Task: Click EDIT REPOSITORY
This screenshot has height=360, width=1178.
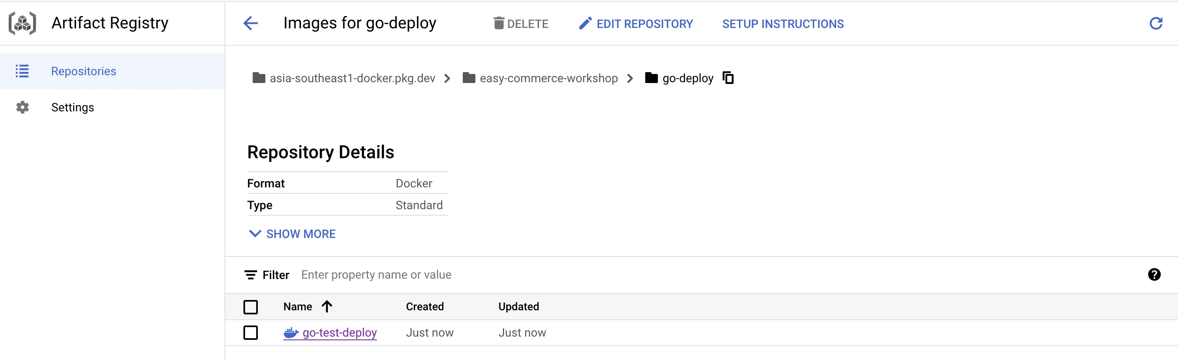Action: 636,23
